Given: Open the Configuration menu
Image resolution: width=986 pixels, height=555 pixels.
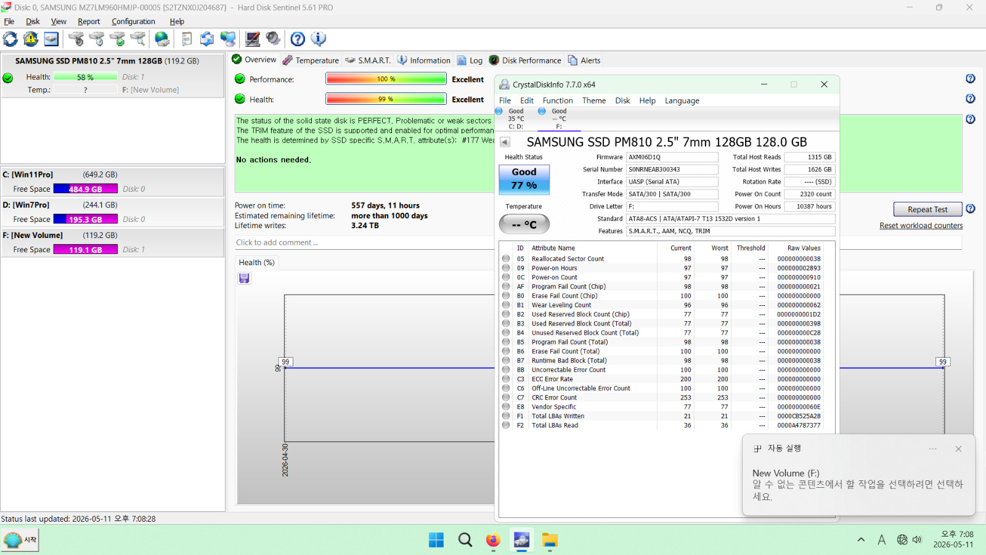Looking at the screenshot, I should [x=133, y=22].
